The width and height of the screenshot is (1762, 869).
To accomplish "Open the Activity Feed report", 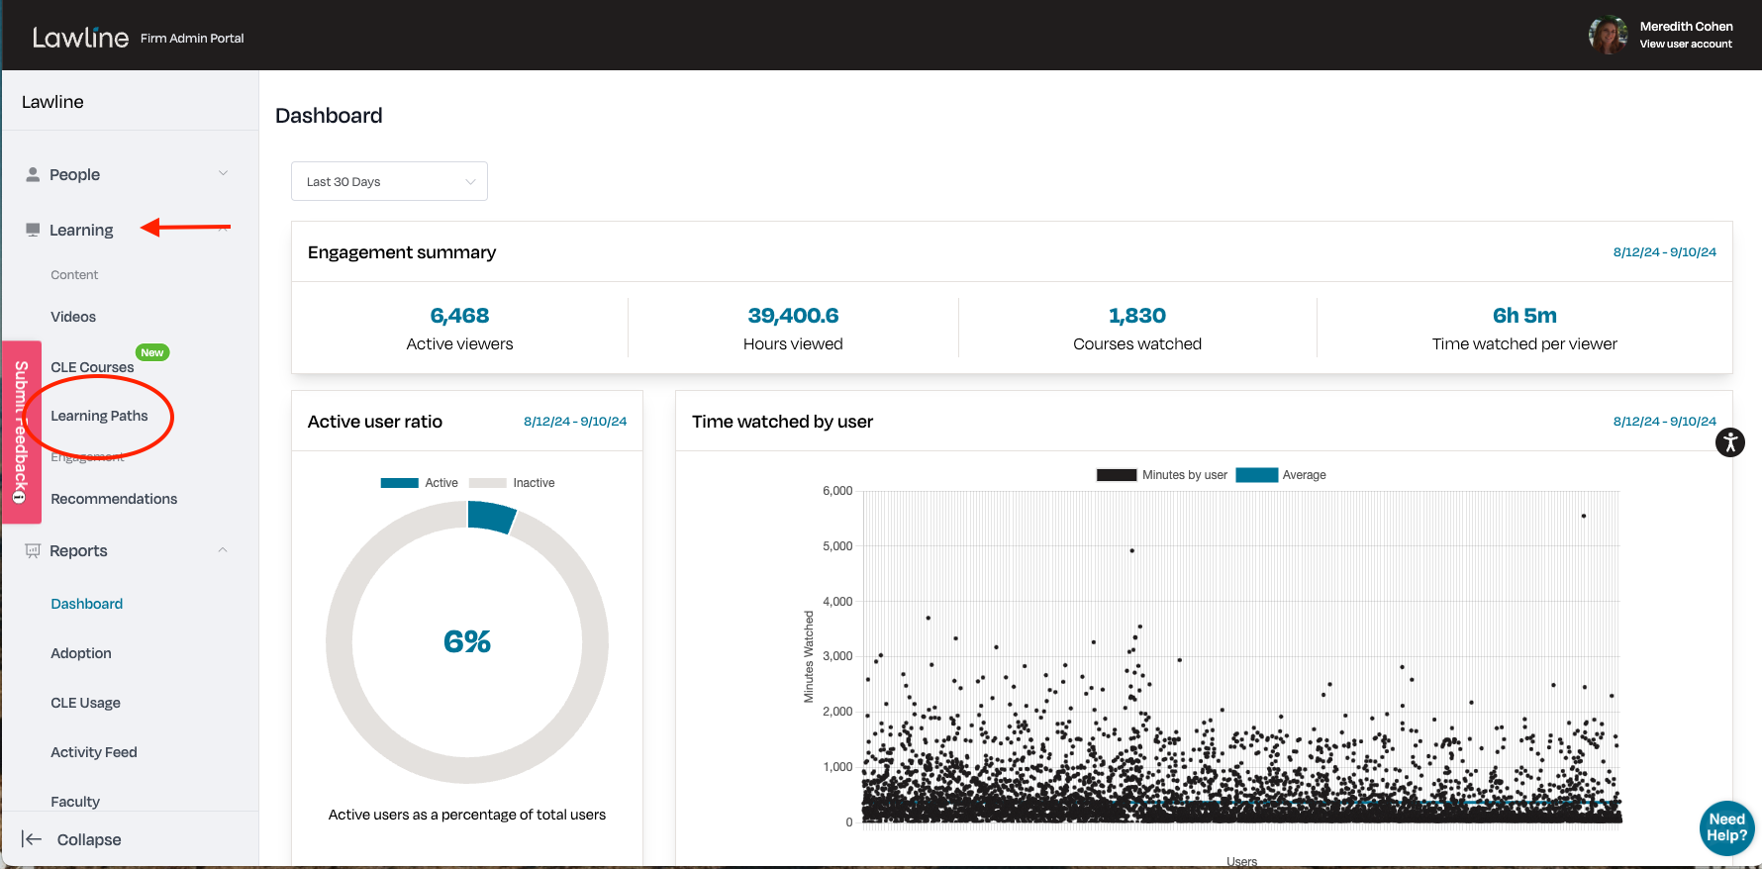I will point(94,752).
